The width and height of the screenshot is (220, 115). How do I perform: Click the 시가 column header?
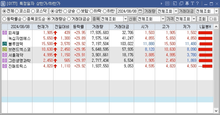pyautogui.click(x=144, y=27)
